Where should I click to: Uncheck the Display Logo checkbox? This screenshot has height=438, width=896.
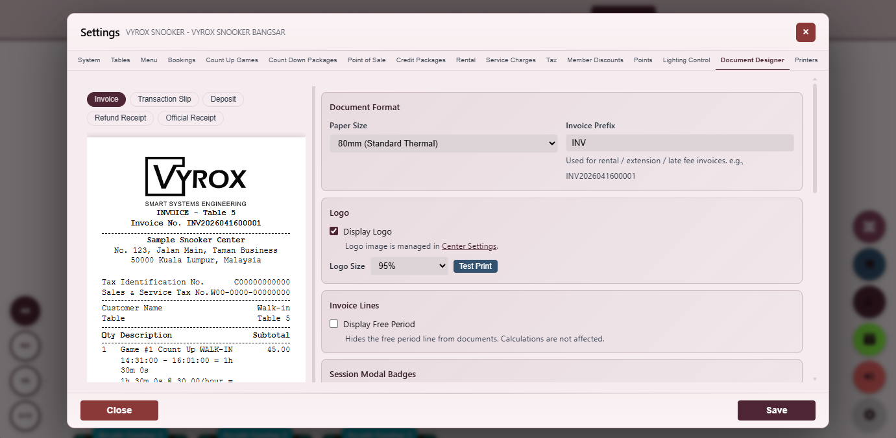point(334,231)
